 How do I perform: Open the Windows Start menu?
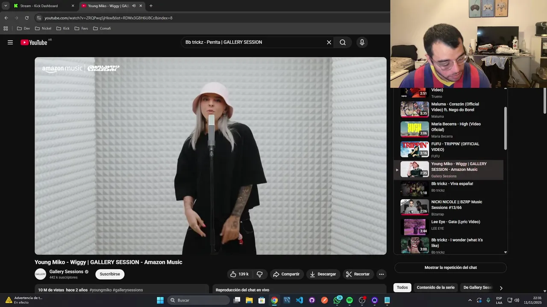tap(160, 300)
